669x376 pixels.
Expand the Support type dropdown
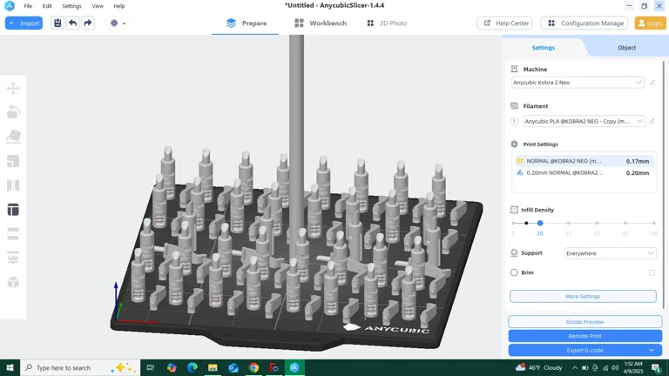tap(610, 253)
